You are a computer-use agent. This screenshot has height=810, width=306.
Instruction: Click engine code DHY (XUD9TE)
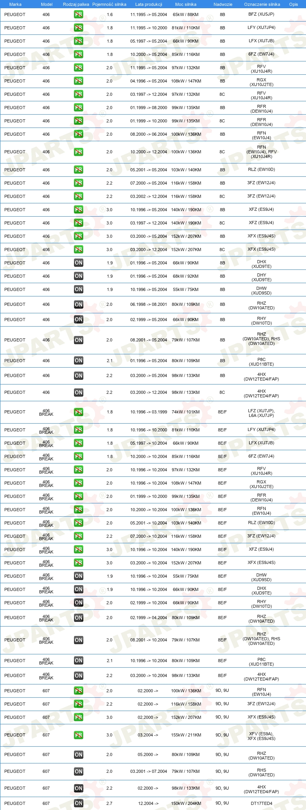(261, 277)
